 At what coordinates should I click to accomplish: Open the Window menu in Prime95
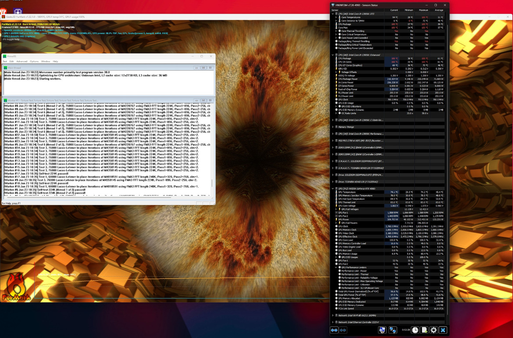click(x=46, y=61)
